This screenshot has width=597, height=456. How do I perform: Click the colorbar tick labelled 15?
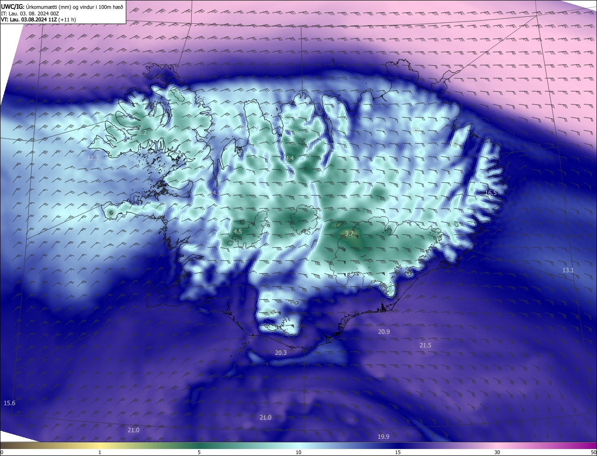click(398, 452)
